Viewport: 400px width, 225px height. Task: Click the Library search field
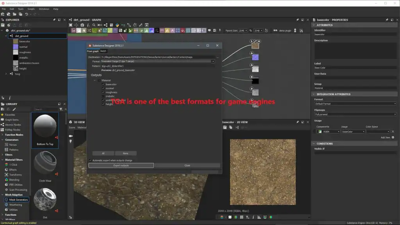tap(46, 109)
